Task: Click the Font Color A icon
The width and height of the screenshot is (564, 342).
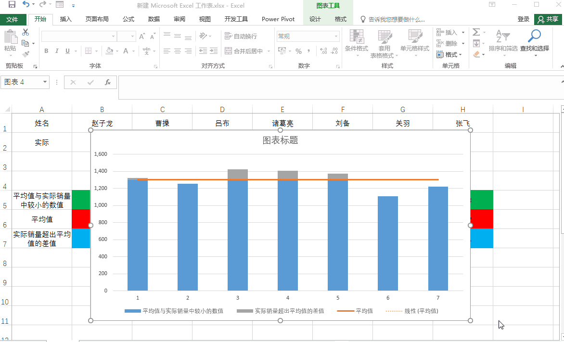Action: tap(126, 51)
